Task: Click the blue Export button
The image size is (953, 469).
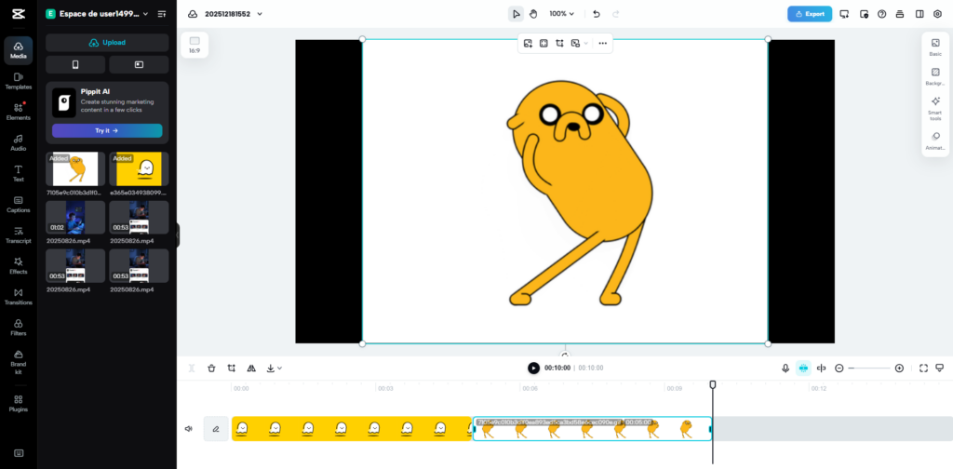Action: (x=809, y=14)
